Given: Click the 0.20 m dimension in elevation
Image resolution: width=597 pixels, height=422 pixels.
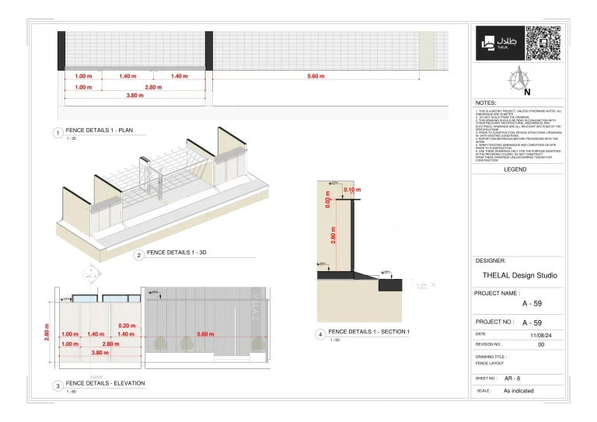Looking at the screenshot, I should [x=126, y=326].
